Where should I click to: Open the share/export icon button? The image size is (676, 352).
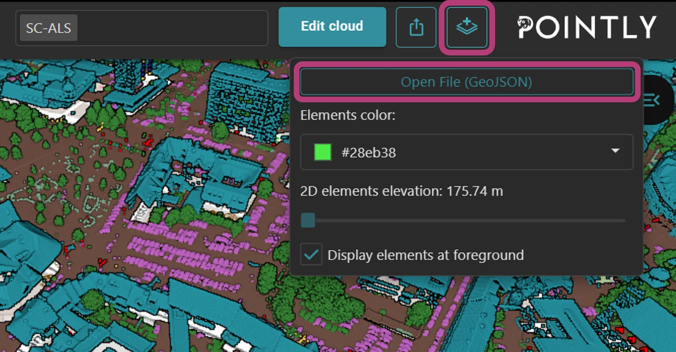(x=416, y=27)
